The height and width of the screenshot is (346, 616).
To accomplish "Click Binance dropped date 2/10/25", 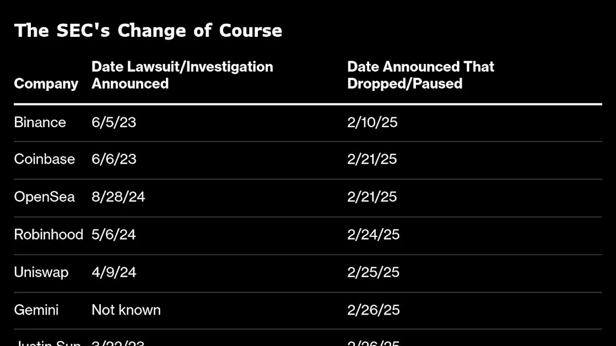I will point(372,122).
